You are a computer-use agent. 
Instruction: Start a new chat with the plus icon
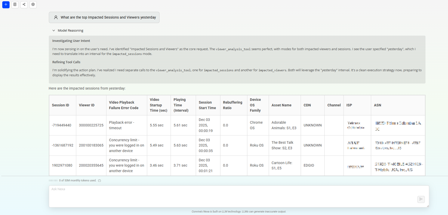tap(6, 5)
